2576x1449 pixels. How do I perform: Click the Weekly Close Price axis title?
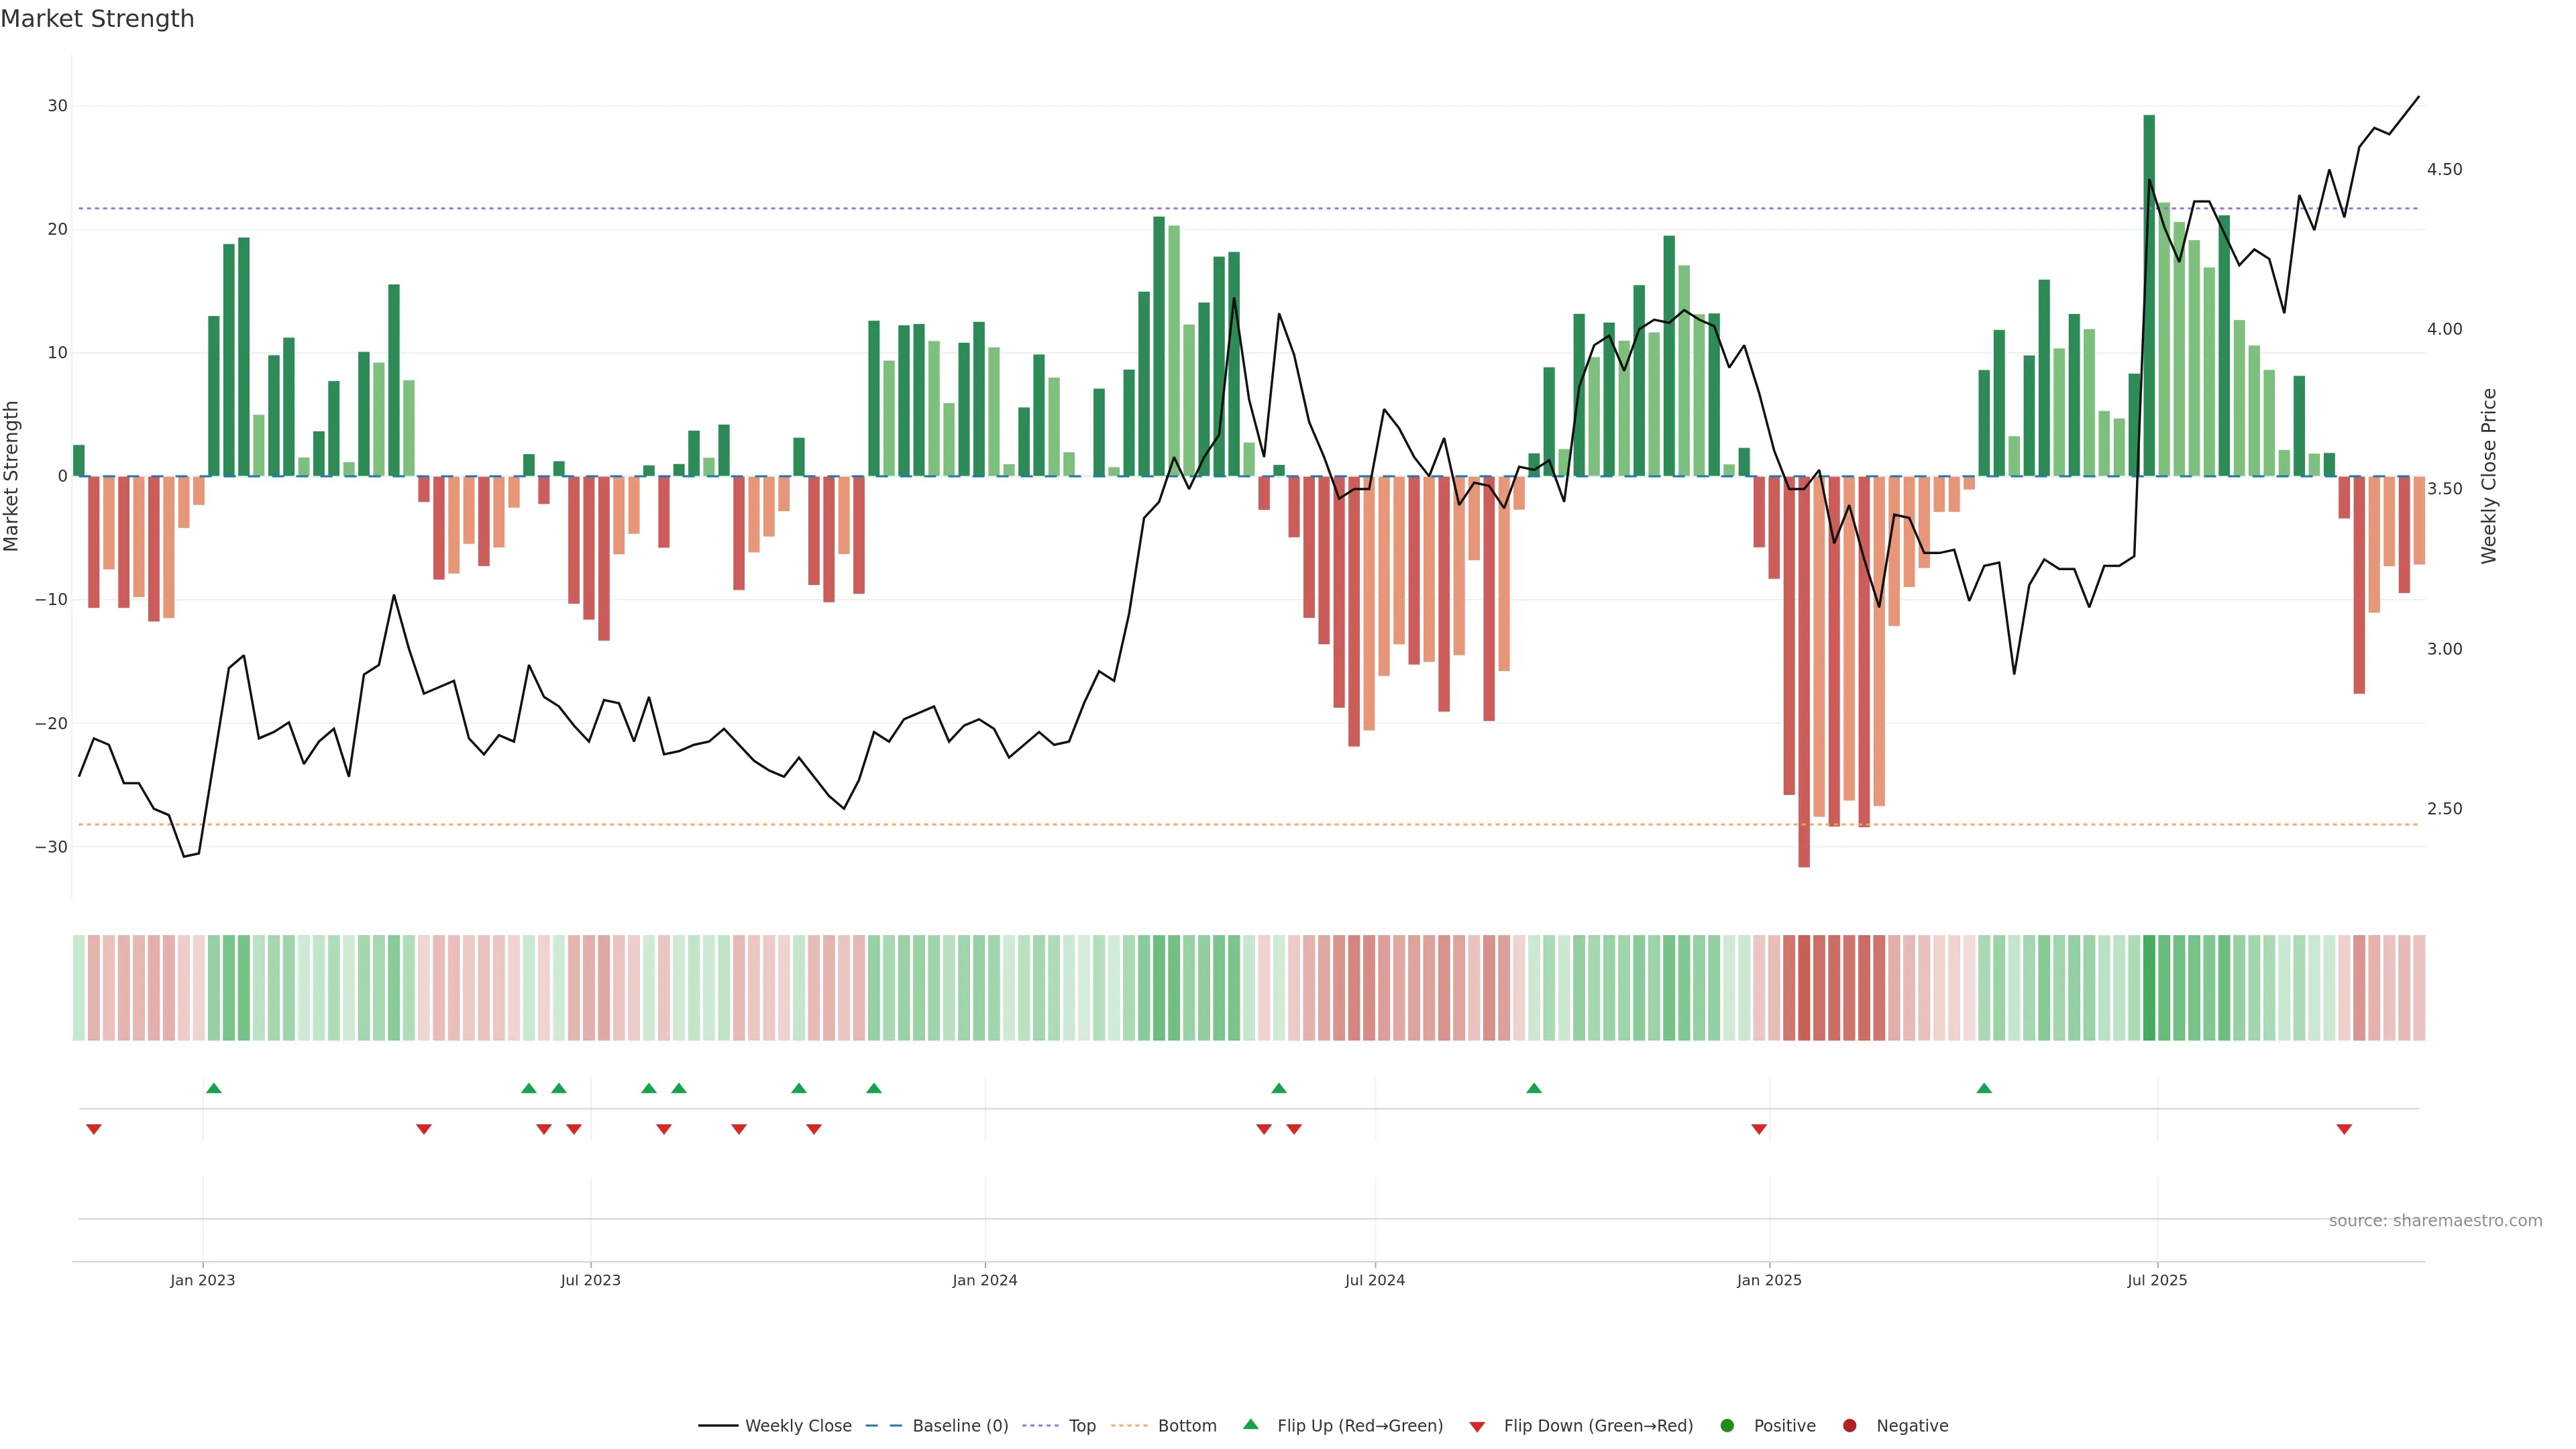2489,476
